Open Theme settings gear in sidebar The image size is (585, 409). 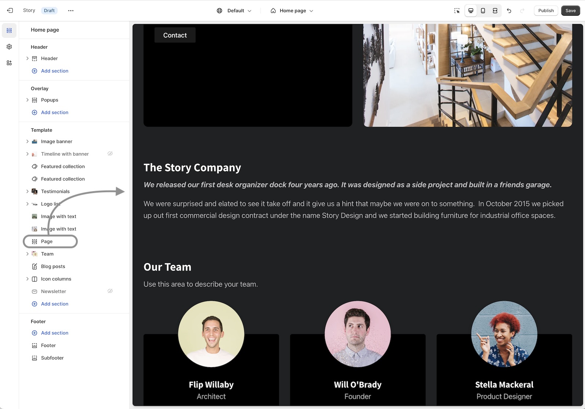tap(9, 47)
